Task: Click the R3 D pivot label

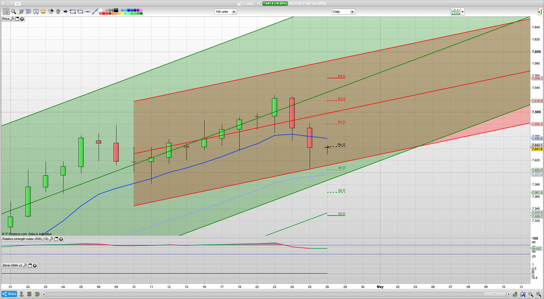Action: (x=341, y=76)
